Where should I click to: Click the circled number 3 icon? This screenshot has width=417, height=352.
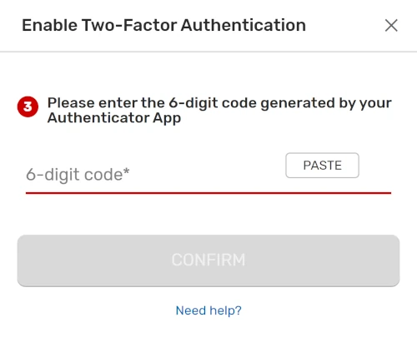tap(28, 107)
